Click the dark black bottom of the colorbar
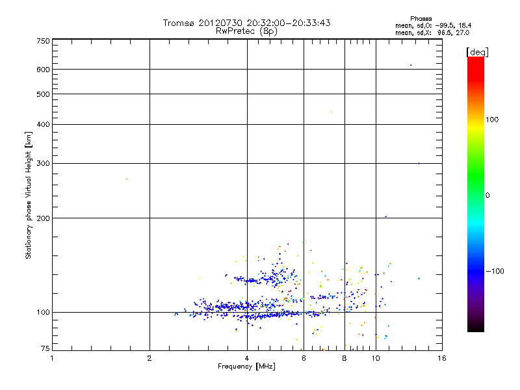Image resolution: width=520 pixels, height=390 pixels. pyautogui.click(x=476, y=327)
